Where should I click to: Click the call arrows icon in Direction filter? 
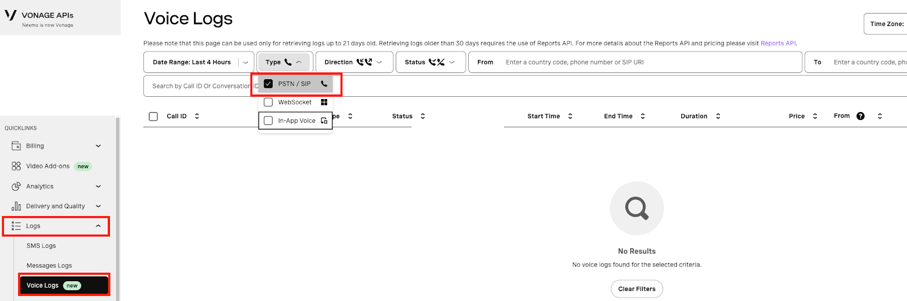364,62
